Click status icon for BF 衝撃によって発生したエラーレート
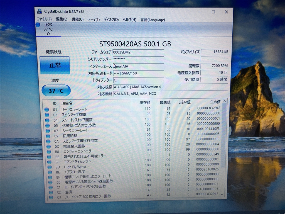The image size is (285, 214). coord(50,177)
